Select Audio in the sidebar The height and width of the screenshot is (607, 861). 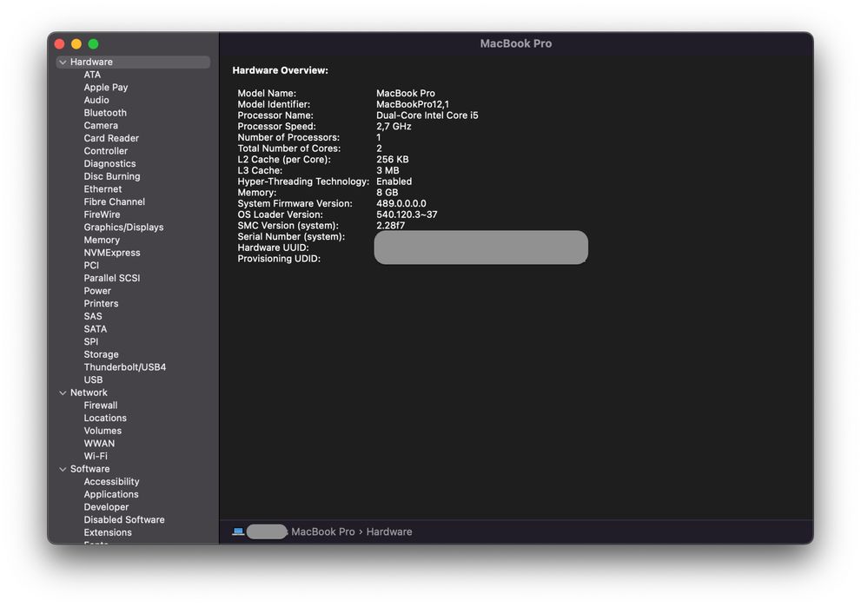click(96, 100)
